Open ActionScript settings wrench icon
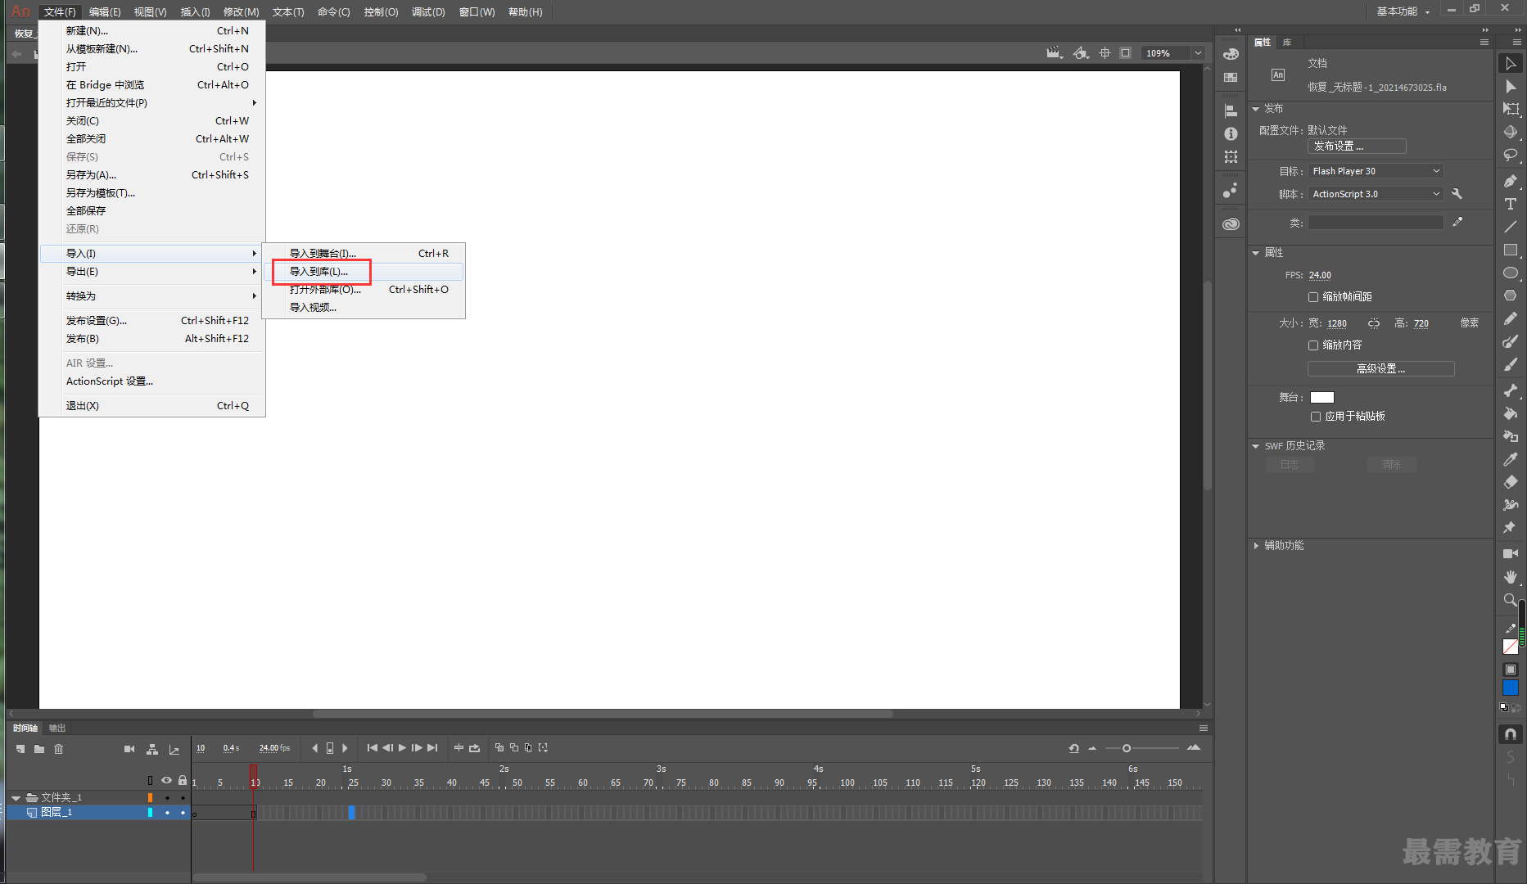The image size is (1527, 884). 1457,194
